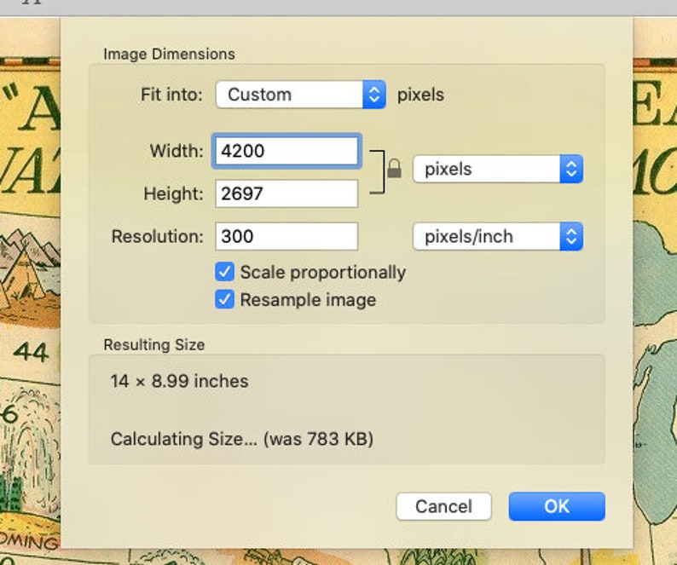This screenshot has height=565, width=677.
Task: Click the 'Calculating Size… (was 783 KB)' text
Action: pos(242,439)
